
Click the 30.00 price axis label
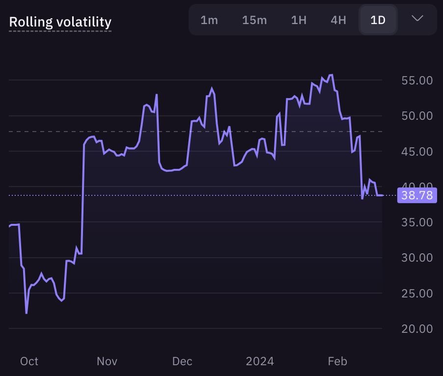coord(417,258)
